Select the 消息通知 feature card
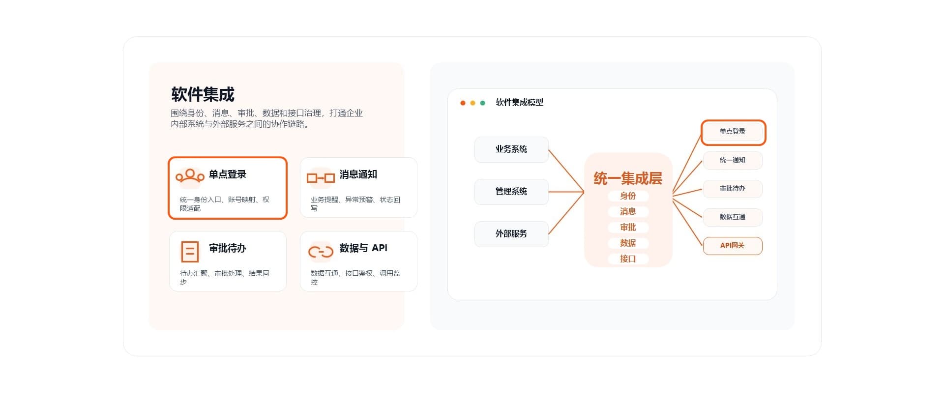Screen dimensions: 944x403 coord(358,188)
